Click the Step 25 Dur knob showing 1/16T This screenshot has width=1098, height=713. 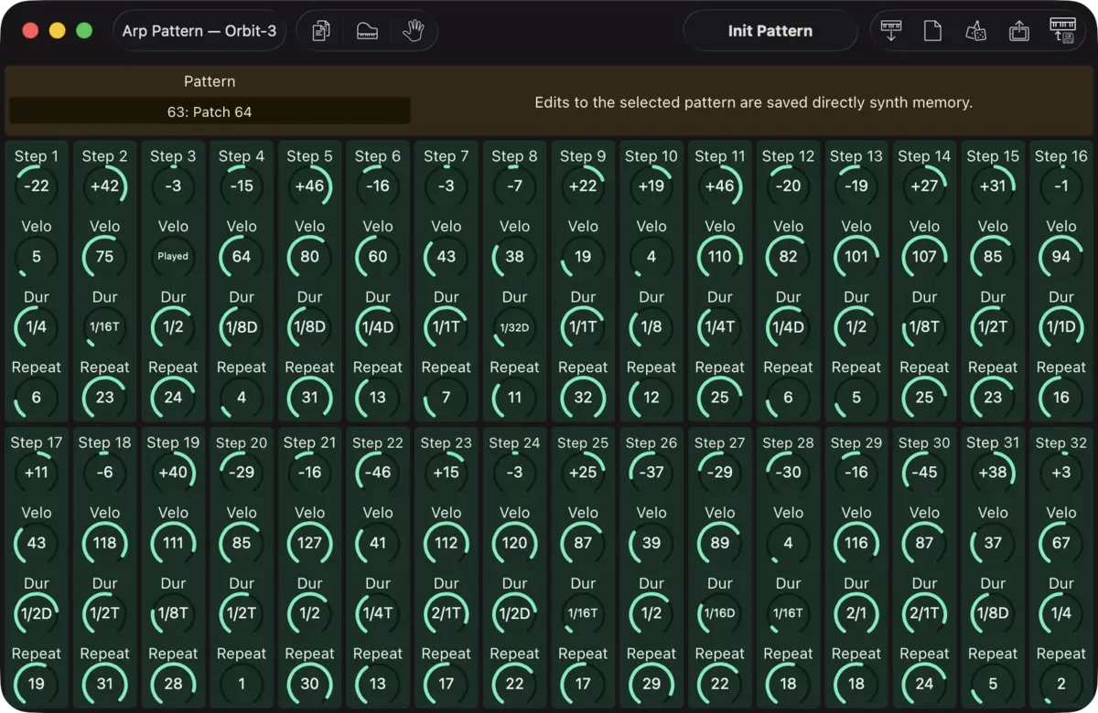(x=583, y=612)
